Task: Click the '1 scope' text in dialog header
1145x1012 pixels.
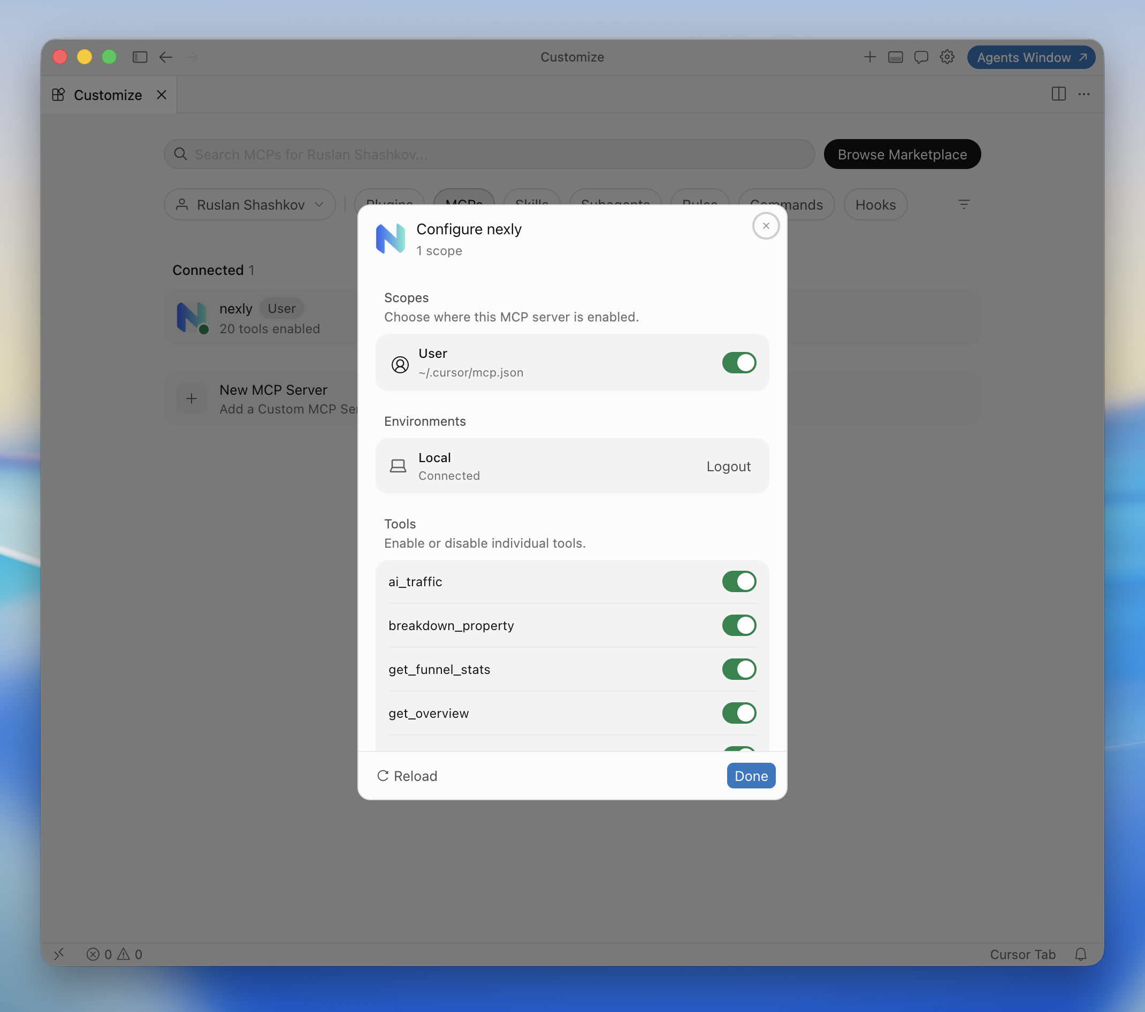Action: pos(439,251)
